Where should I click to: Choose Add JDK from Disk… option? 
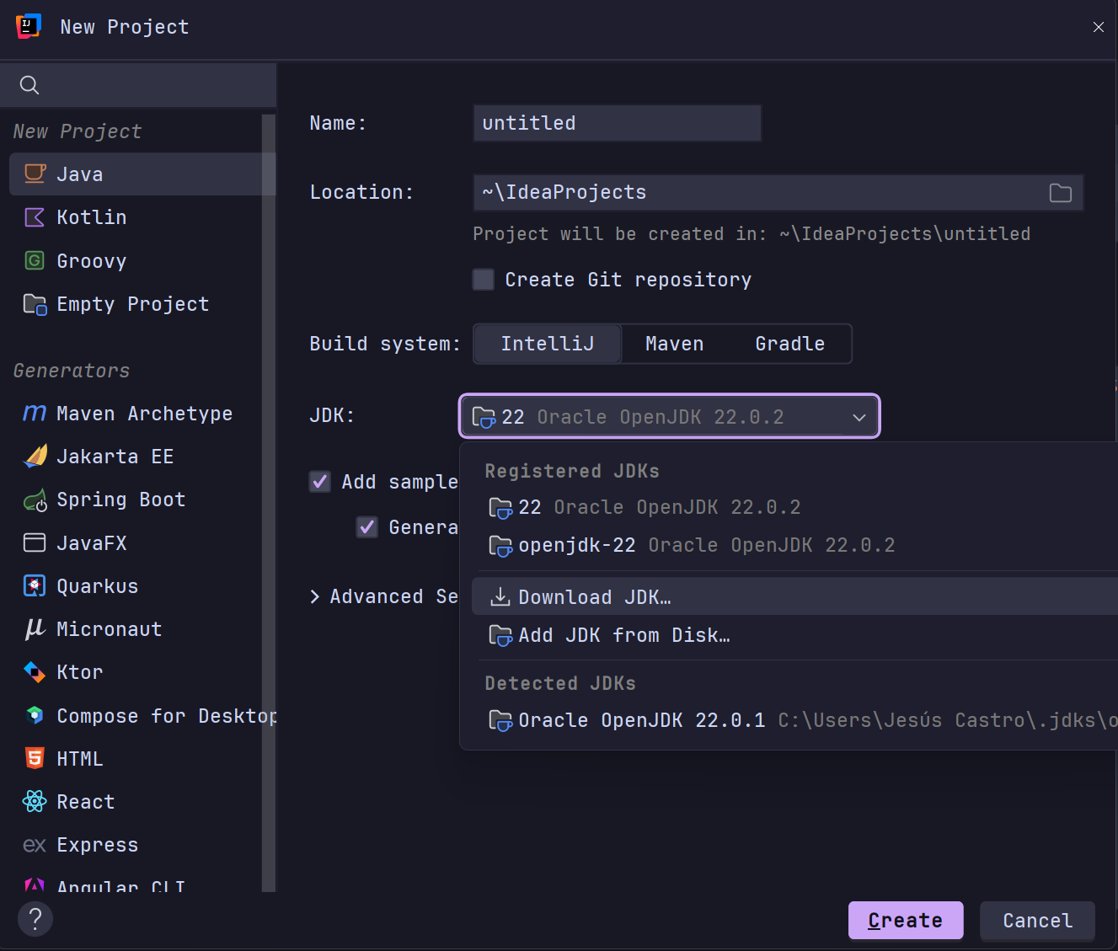click(x=794, y=635)
